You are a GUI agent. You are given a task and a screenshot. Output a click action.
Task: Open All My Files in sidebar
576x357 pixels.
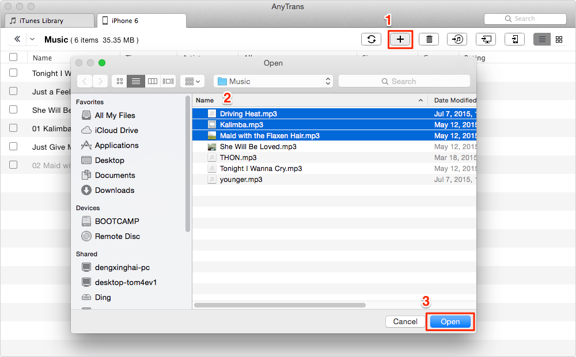point(108,115)
